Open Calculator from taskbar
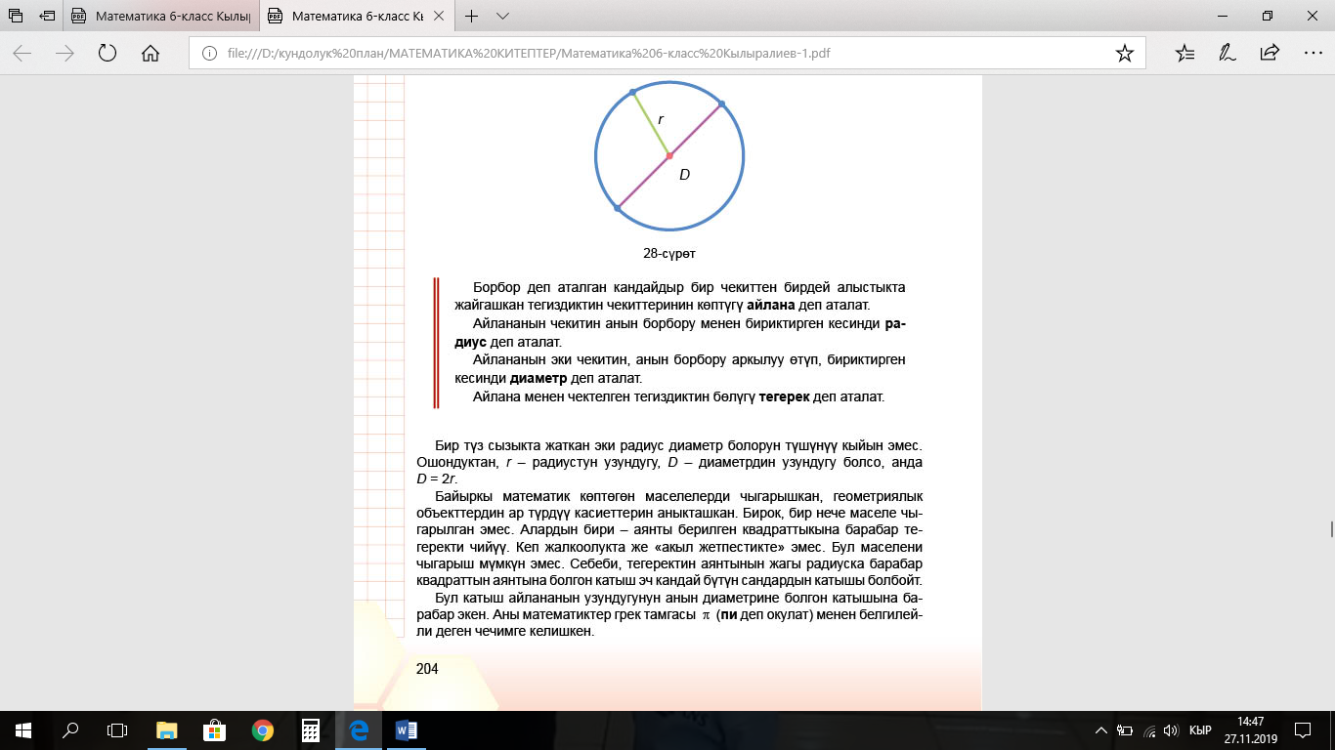Screen dimensions: 1335x750 point(310,729)
